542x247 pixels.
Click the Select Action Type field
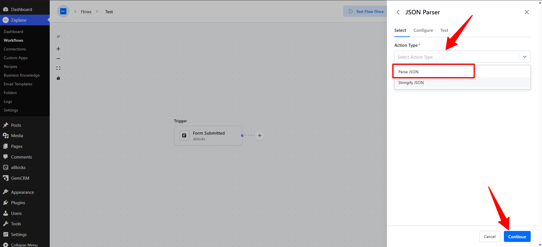[462, 57]
